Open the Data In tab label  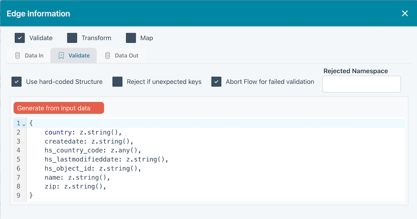click(34, 55)
